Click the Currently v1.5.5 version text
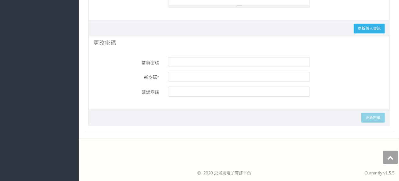Image resolution: width=399 pixels, height=181 pixels. [x=379, y=173]
